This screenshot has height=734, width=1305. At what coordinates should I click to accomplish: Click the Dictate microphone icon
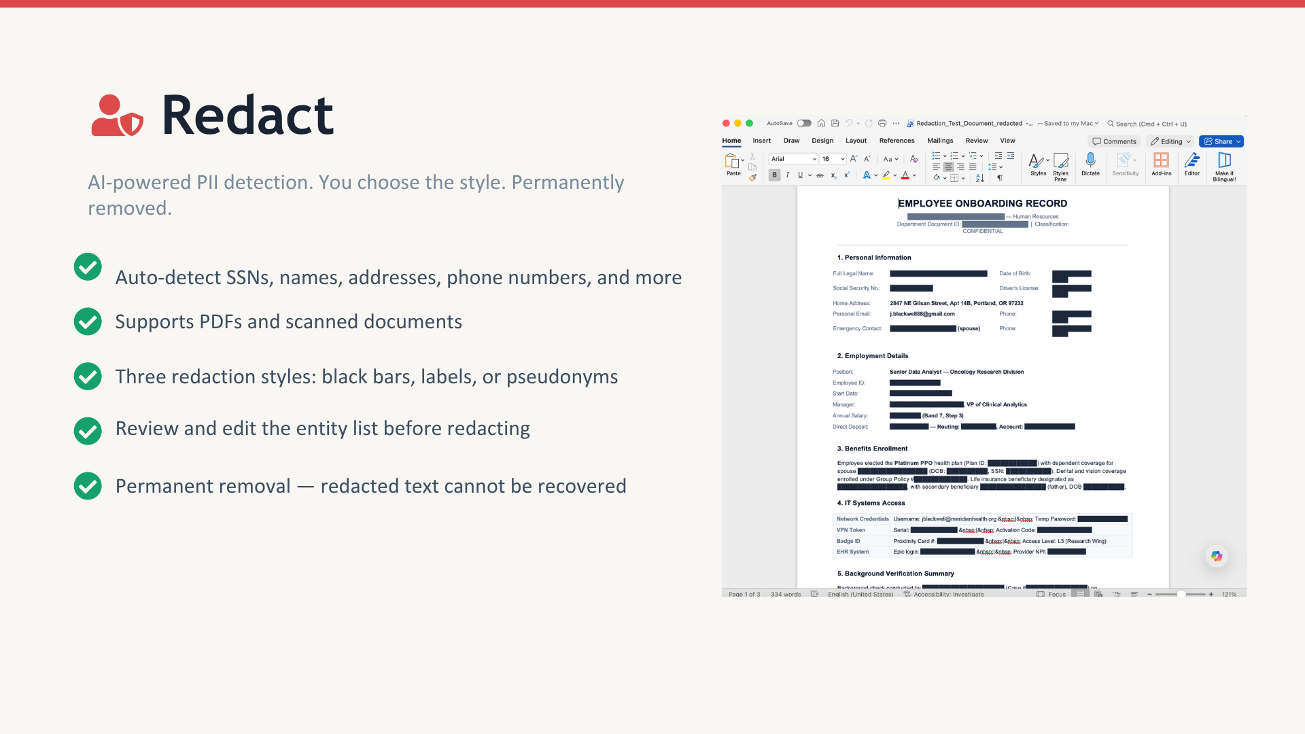(x=1090, y=161)
